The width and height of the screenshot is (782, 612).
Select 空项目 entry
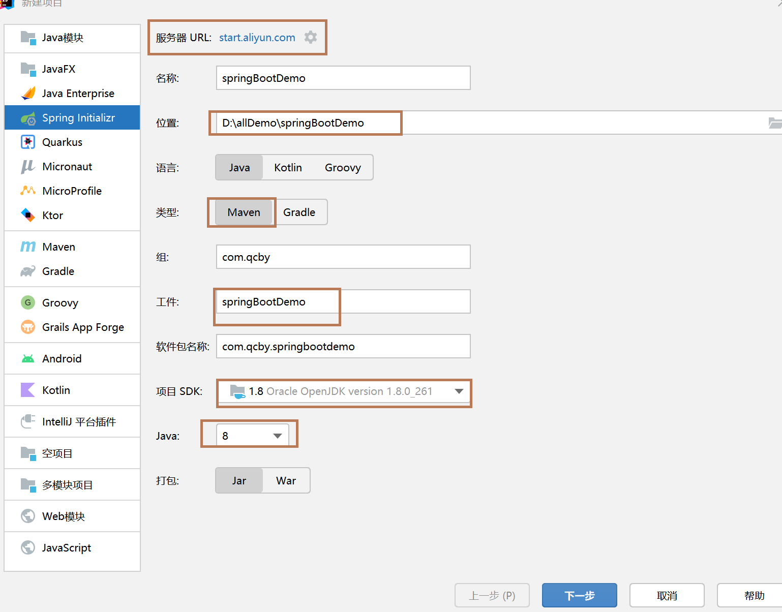pyautogui.click(x=72, y=453)
